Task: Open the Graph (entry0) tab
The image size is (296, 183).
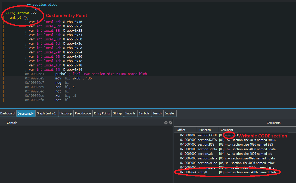Action: (x=46, y=113)
